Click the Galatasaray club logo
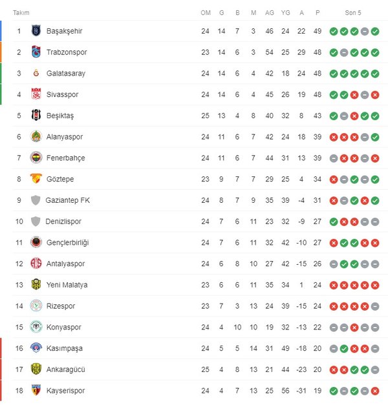The height and width of the screenshot is (405, 388). [x=36, y=74]
